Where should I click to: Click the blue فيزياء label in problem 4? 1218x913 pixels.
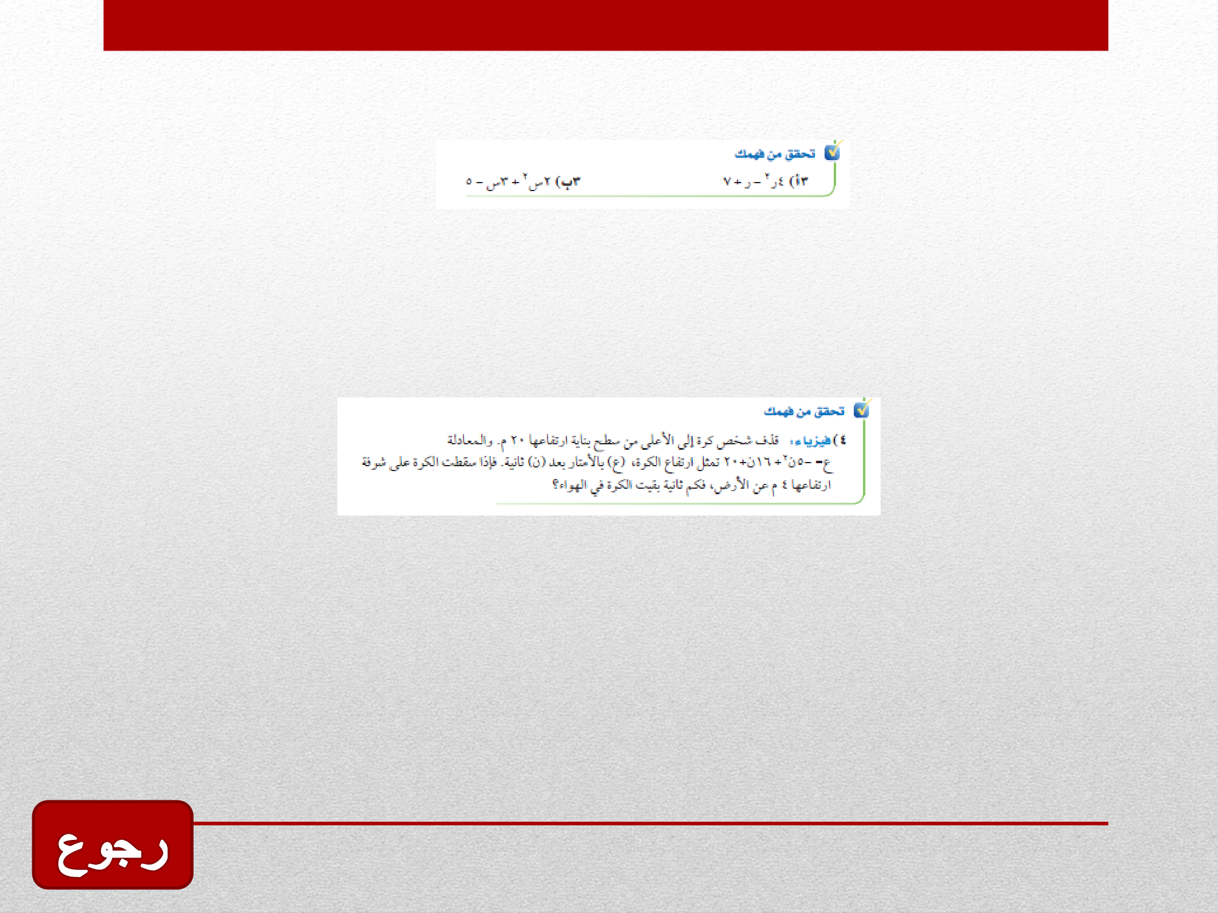(811, 441)
